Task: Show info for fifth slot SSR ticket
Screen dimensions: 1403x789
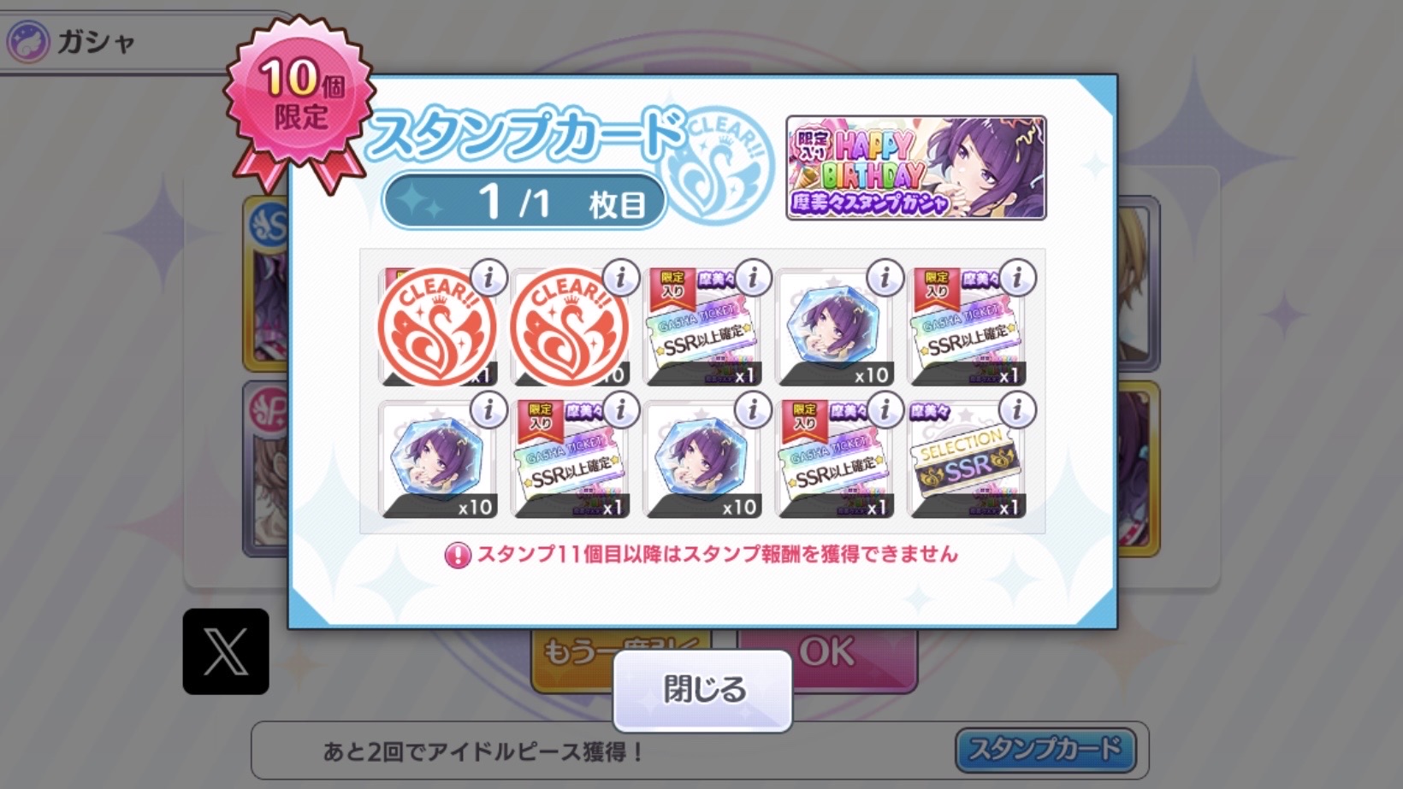Action: click(x=1017, y=278)
